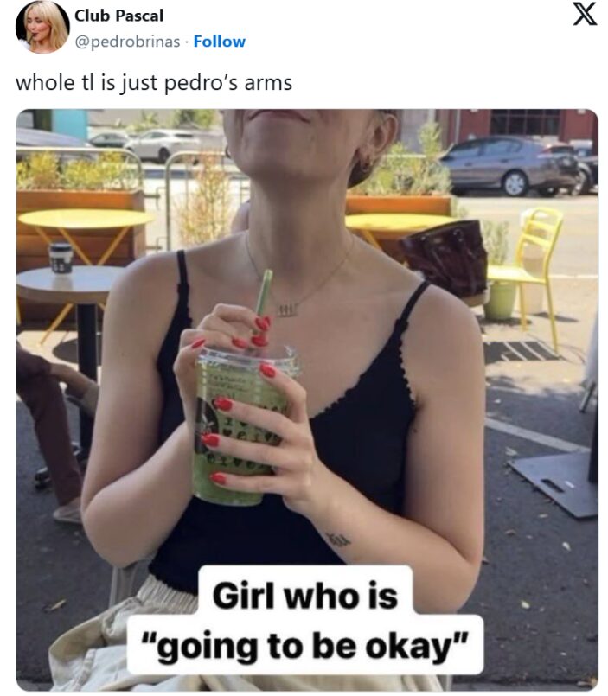Click the red nails gripping the straw
This screenshot has height=696, width=608.
point(259,332)
